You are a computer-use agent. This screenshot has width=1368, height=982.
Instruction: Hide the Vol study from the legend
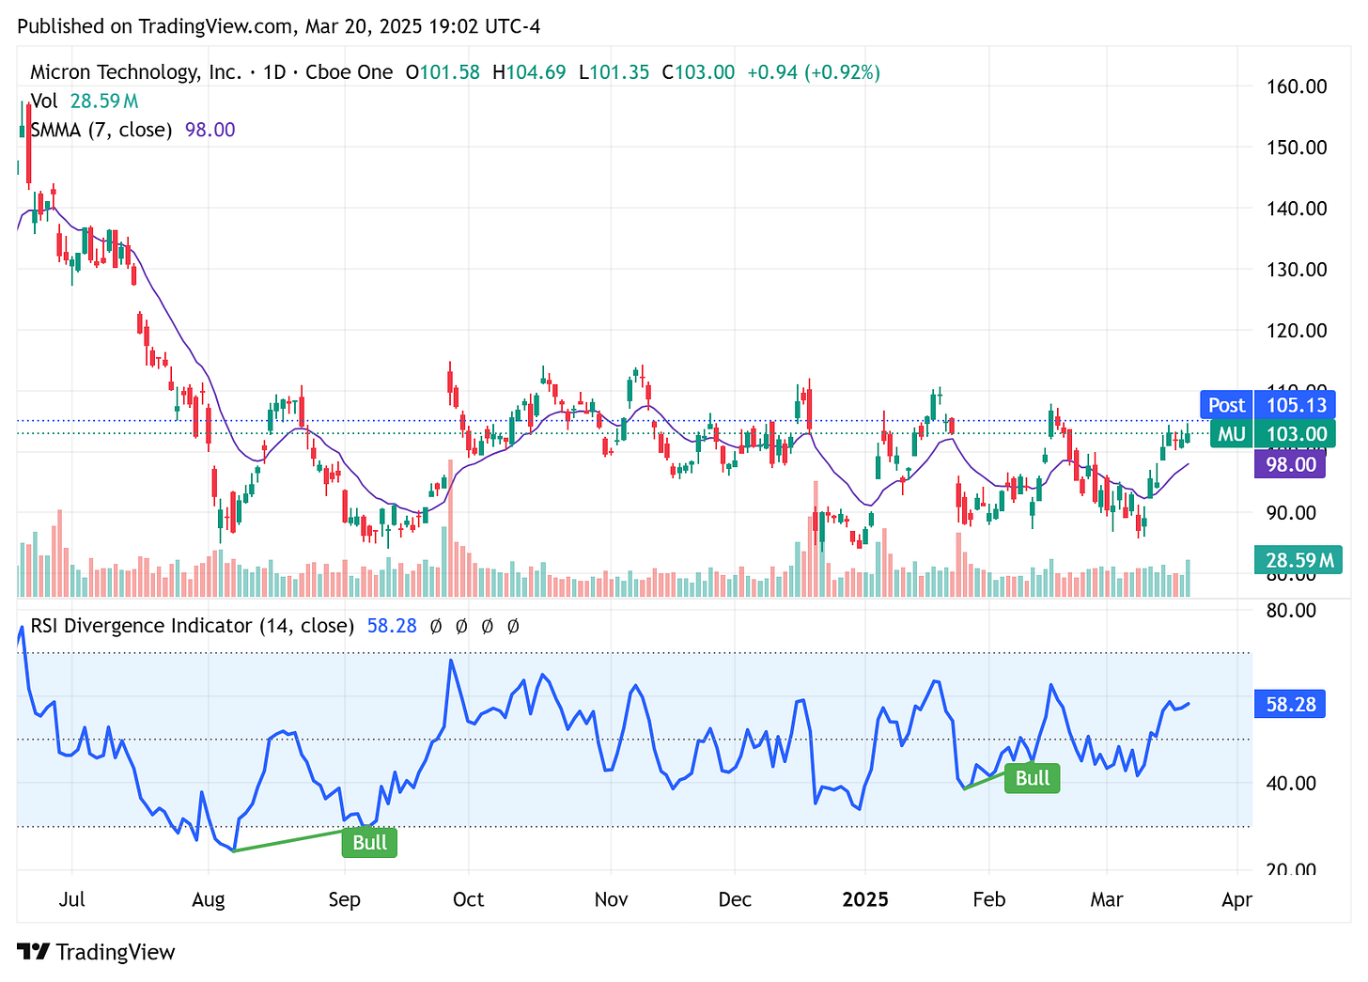pos(44,101)
